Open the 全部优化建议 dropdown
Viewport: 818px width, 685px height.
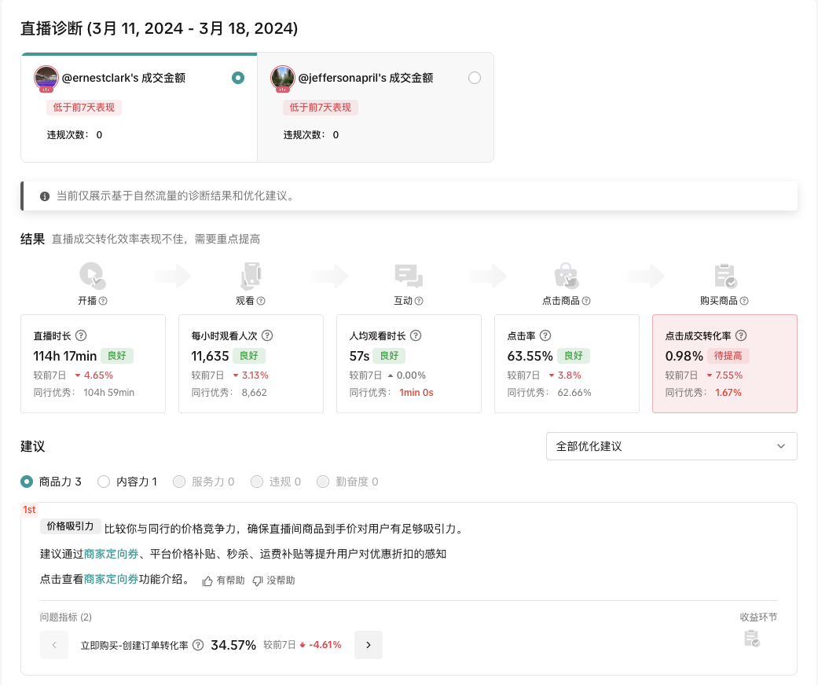coord(671,446)
